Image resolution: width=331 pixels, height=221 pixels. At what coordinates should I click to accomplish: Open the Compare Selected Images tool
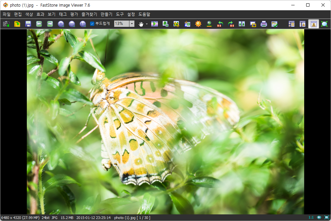pos(242,24)
